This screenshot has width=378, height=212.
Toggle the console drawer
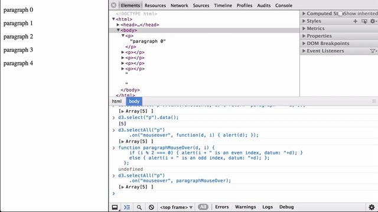pyautogui.click(x=127, y=207)
